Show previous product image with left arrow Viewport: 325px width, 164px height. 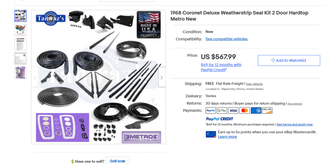pyautogui.click(x=35, y=77)
